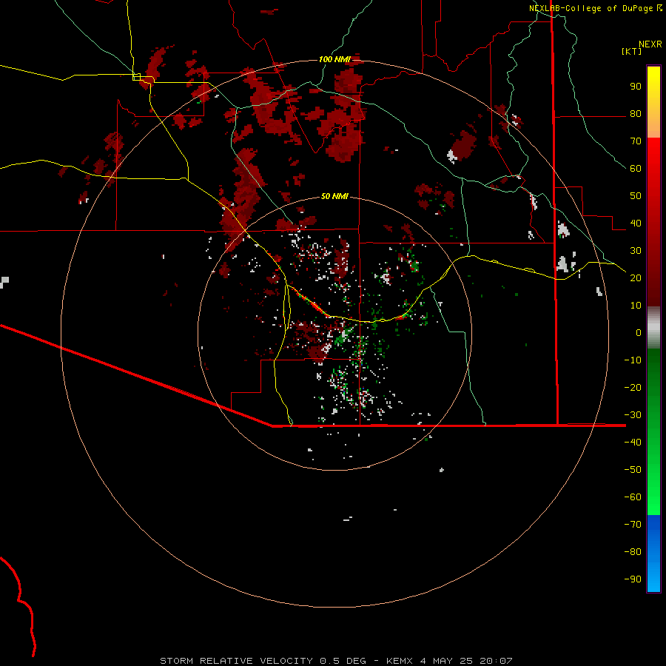Click the 0 value on the velocity scale
The height and width of the screenshot is (666, 666).
coord(639,333)
